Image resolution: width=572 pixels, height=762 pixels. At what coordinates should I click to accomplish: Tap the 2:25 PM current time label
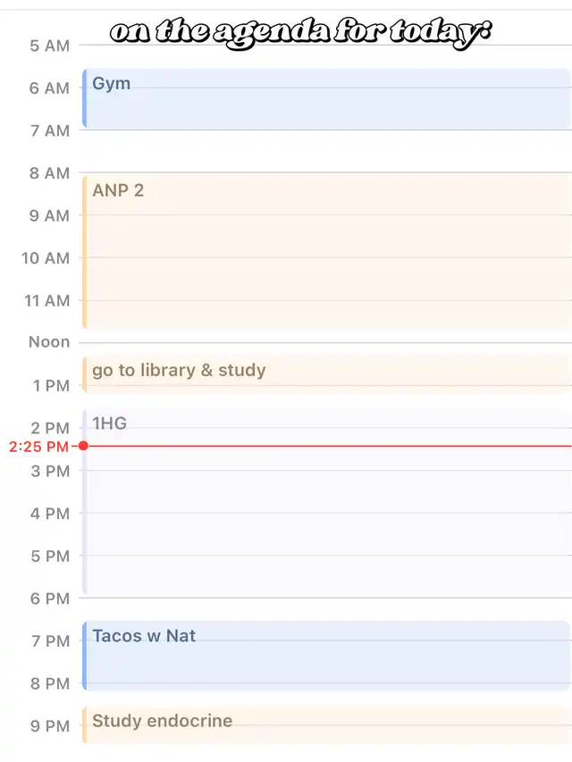click(x=38, y=447)
